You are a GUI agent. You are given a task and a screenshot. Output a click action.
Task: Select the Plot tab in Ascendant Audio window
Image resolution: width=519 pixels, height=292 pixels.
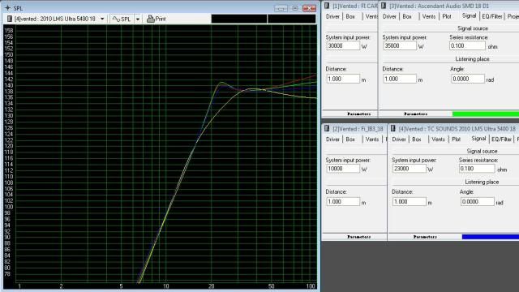[x=447, y=16]
